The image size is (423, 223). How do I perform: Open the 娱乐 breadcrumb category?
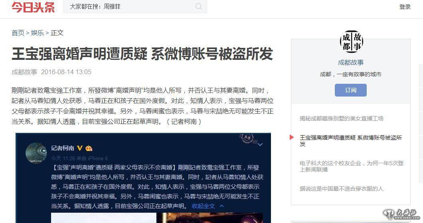coord(37,33)
